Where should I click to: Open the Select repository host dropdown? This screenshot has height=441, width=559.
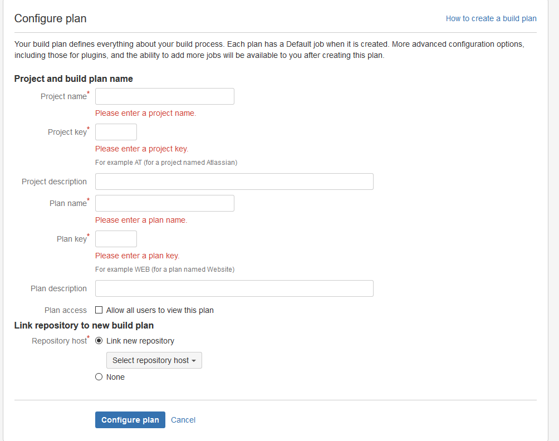(x=154, y=360)
